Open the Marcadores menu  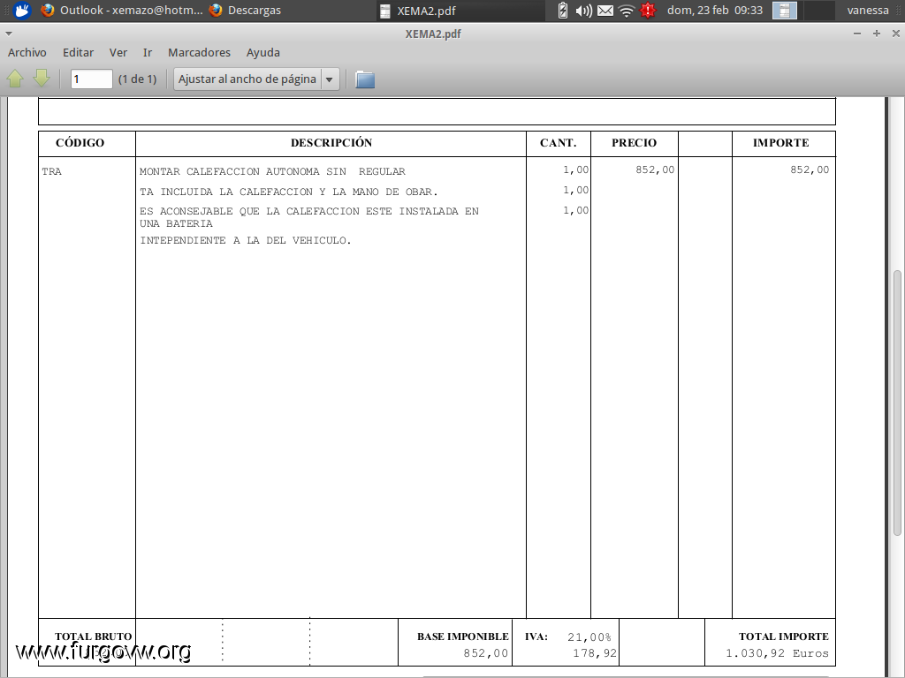199,53
